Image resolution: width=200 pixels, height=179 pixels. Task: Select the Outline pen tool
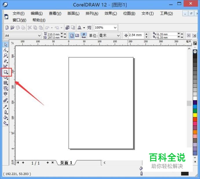pos(5,112)
